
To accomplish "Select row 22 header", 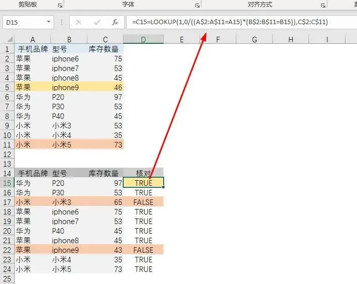I will pyautogui.click(x=7, y=250).
